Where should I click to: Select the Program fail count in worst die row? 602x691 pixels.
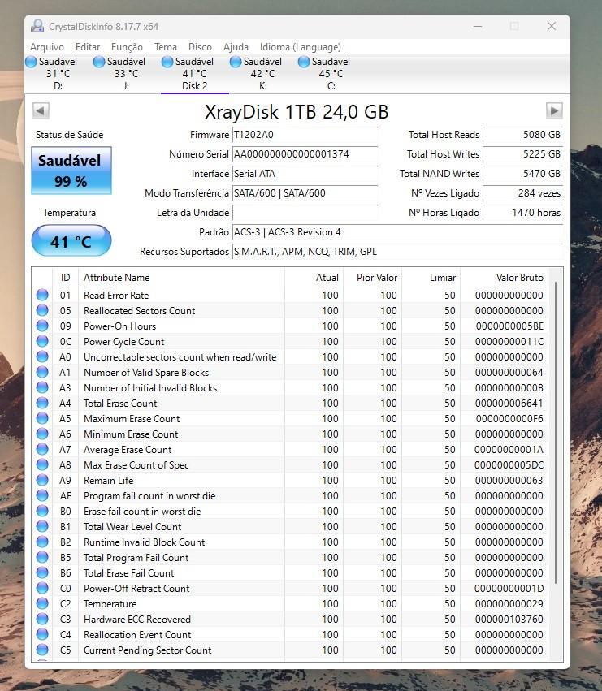pos(291,496)
